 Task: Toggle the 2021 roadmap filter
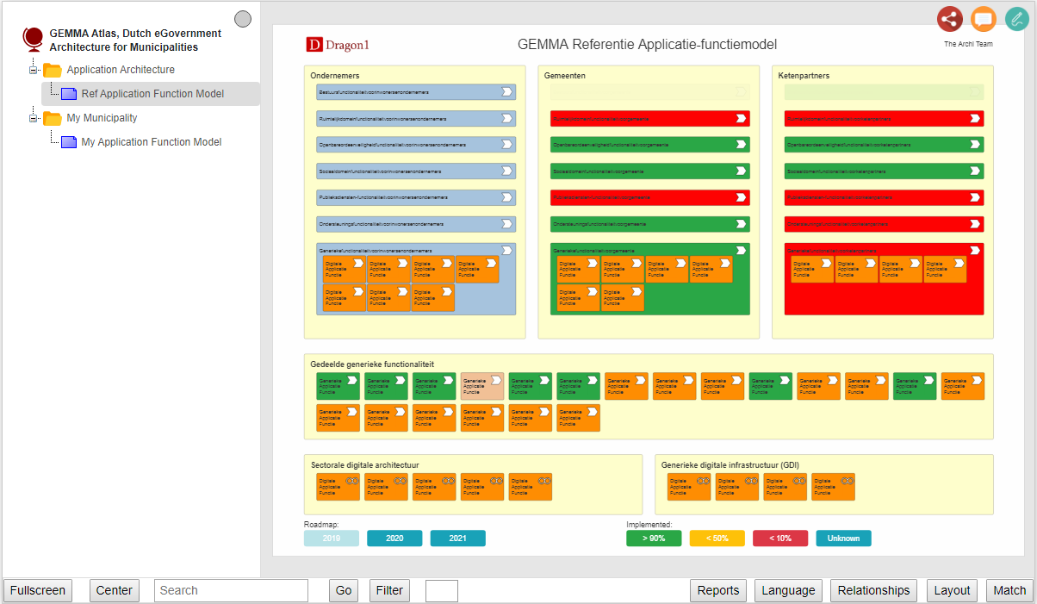(x=458, y=539)
